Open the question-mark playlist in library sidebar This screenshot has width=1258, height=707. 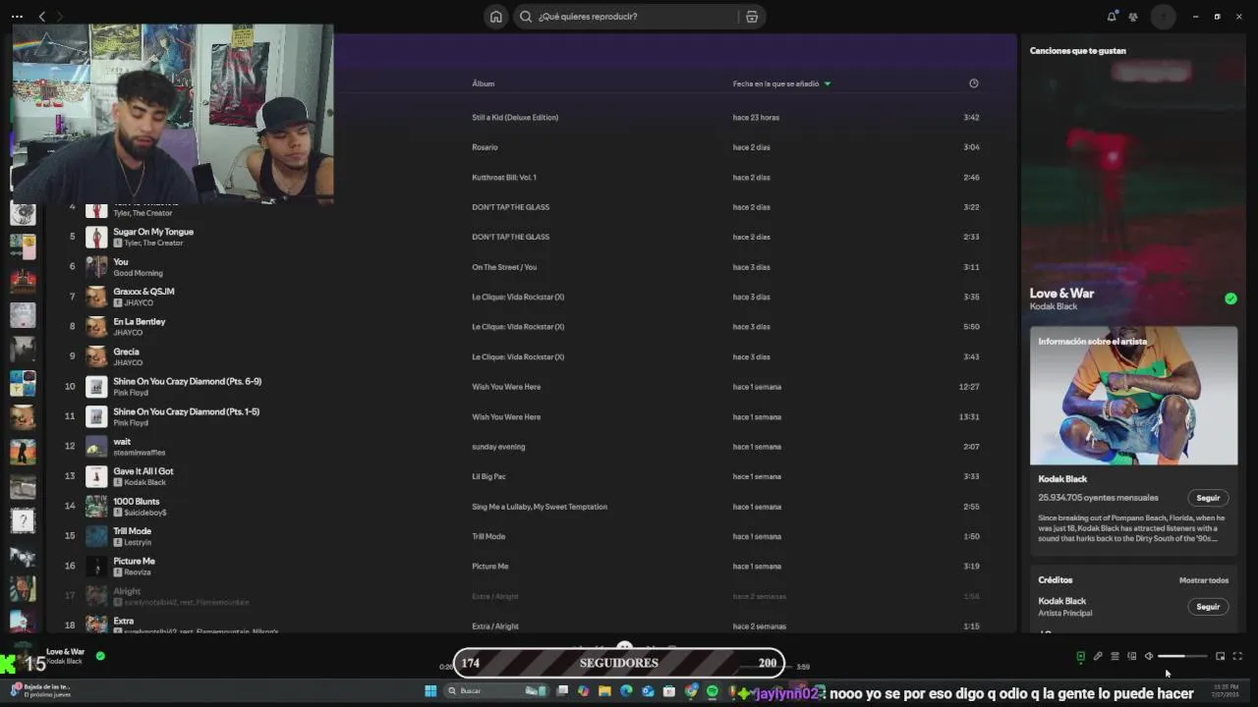click(23, 520)
